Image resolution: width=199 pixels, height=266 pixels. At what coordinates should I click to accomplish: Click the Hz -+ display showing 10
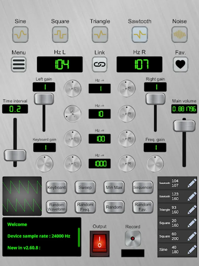point(100,114)
